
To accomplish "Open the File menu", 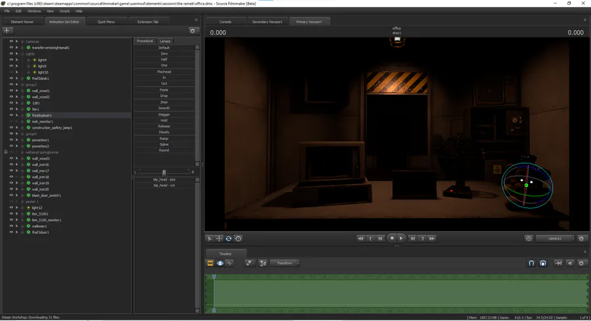I will pos(7,11).
